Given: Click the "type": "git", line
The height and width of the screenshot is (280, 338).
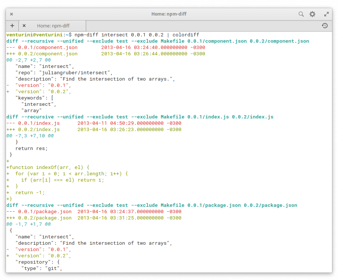Looking at the screenshot, I should (x=42, y=268).
